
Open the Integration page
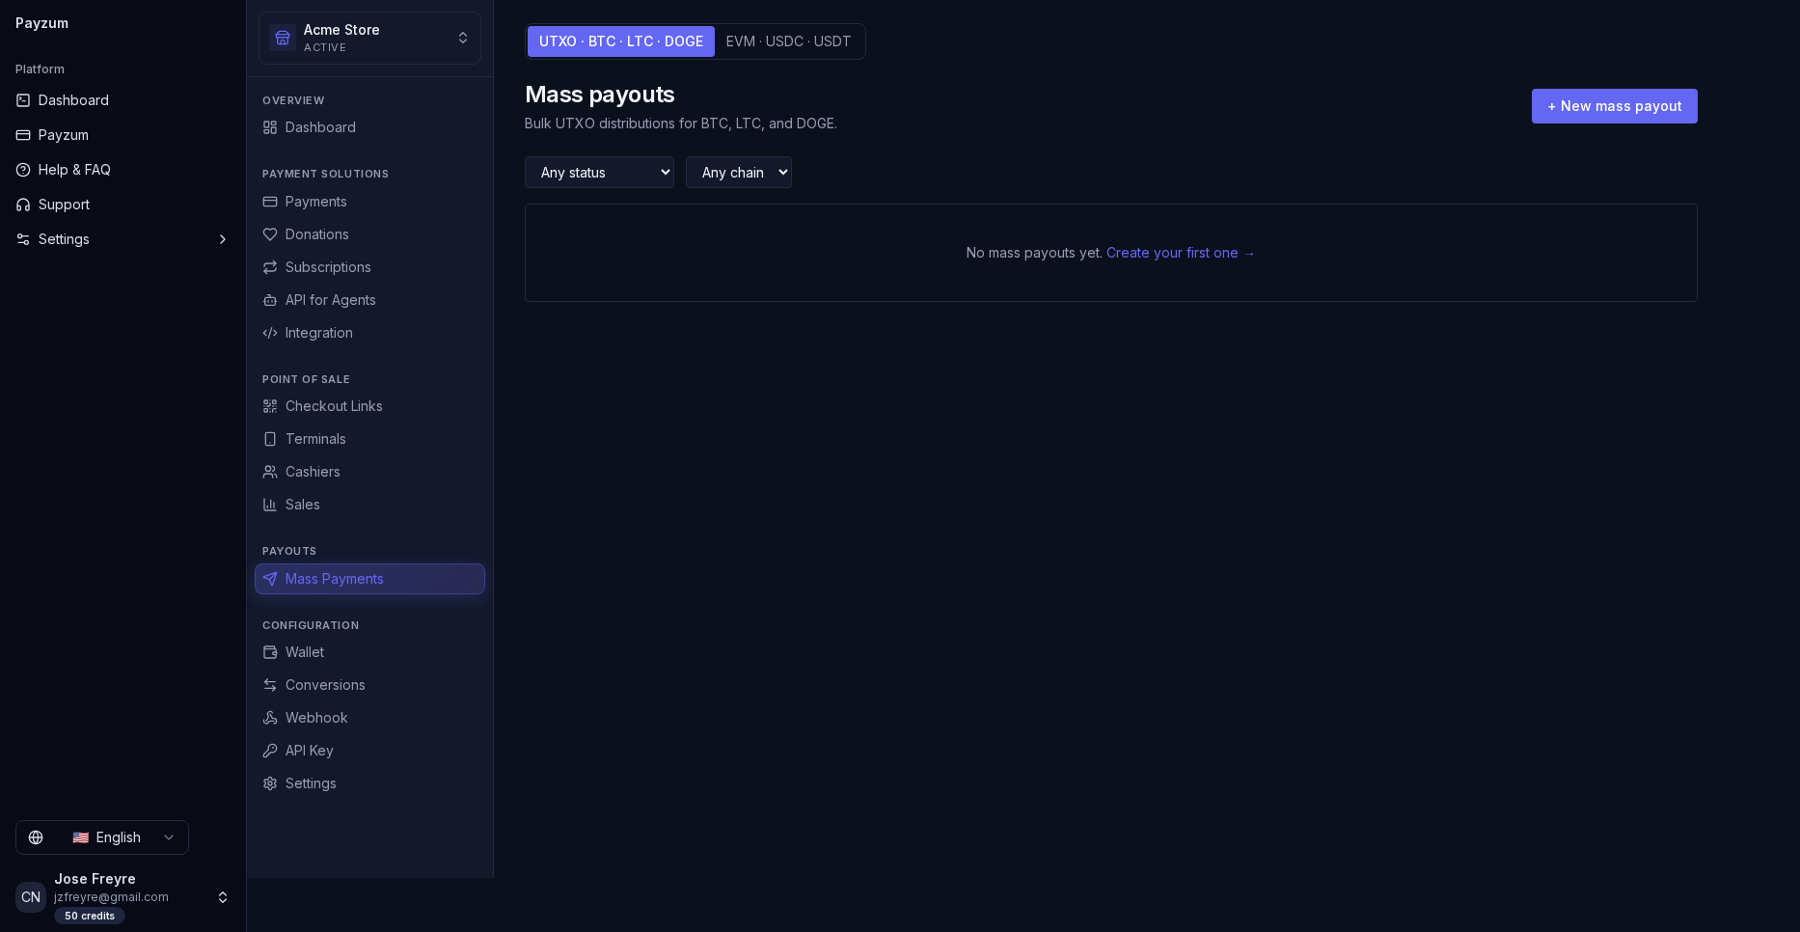coord(369,333)
